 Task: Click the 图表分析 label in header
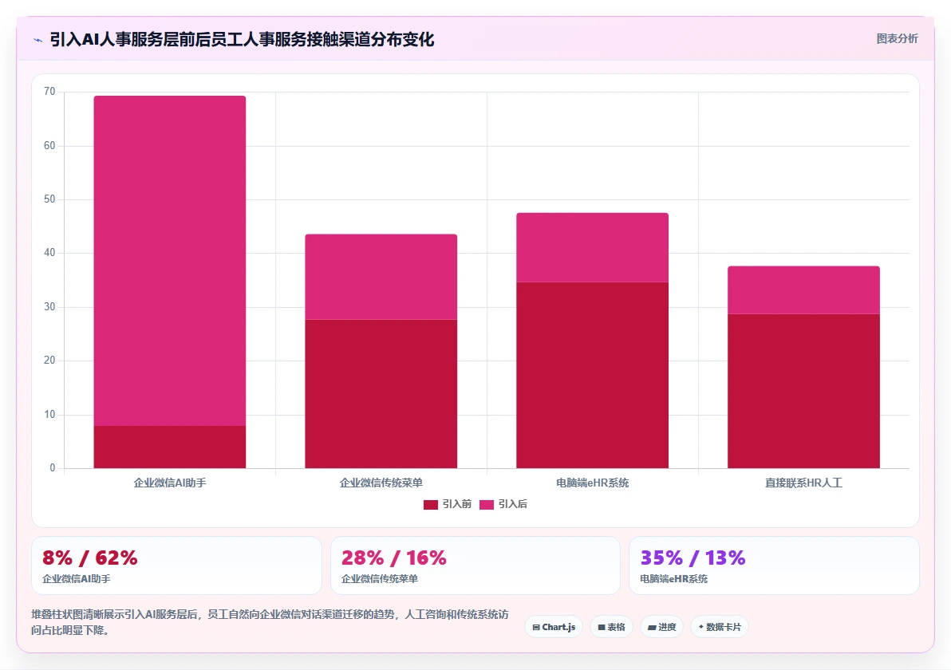(897, 39)
